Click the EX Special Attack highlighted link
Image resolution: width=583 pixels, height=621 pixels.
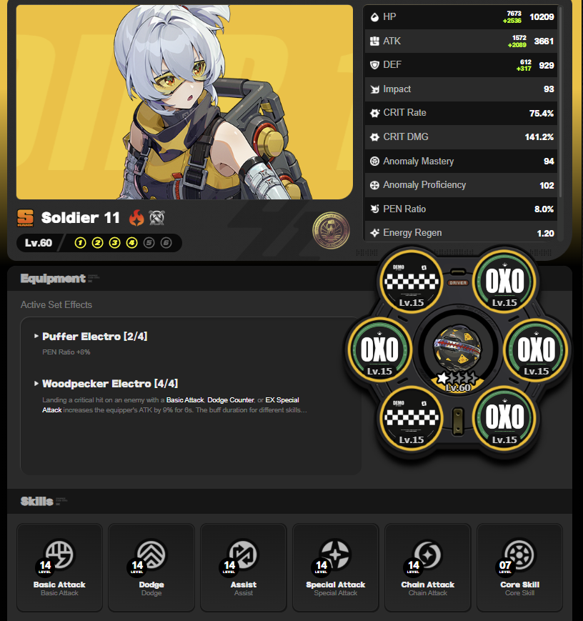coord(282,400)
